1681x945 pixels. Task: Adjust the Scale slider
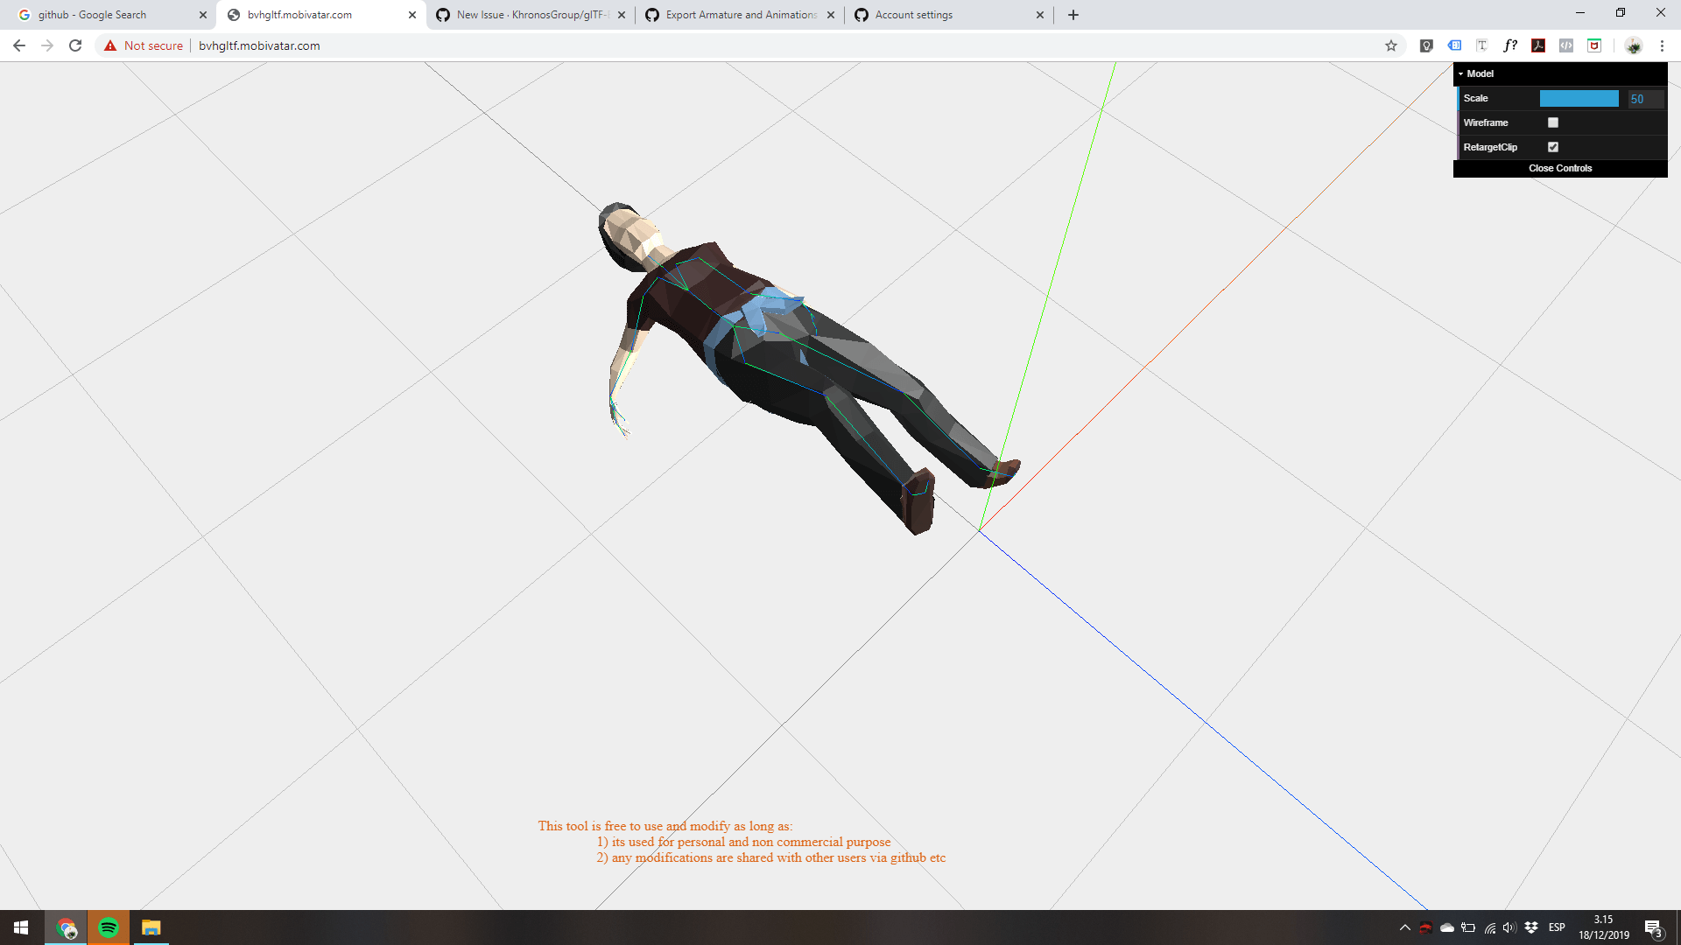pyautogui.click(x=1579, y=99)
